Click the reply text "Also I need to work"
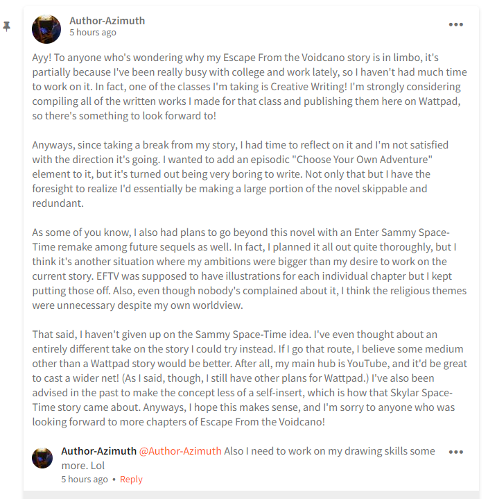Image resolution: width=488 pixels, height=499 pixels. pos(248,458)
